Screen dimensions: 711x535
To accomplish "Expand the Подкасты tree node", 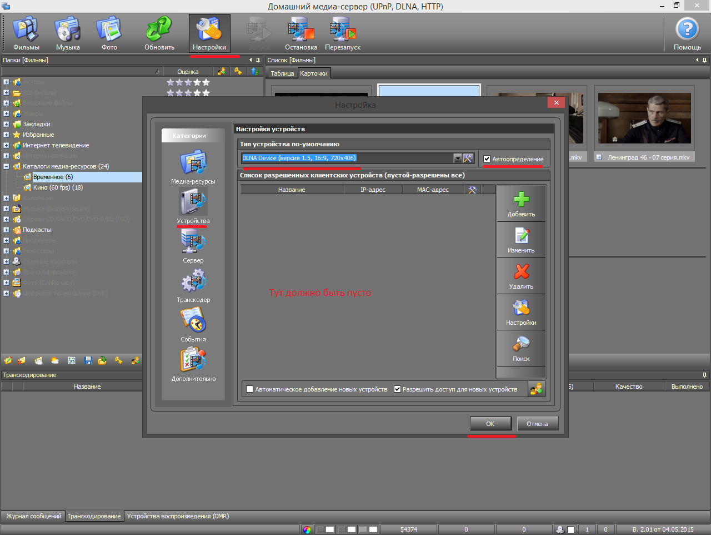I will click(6, 230).
